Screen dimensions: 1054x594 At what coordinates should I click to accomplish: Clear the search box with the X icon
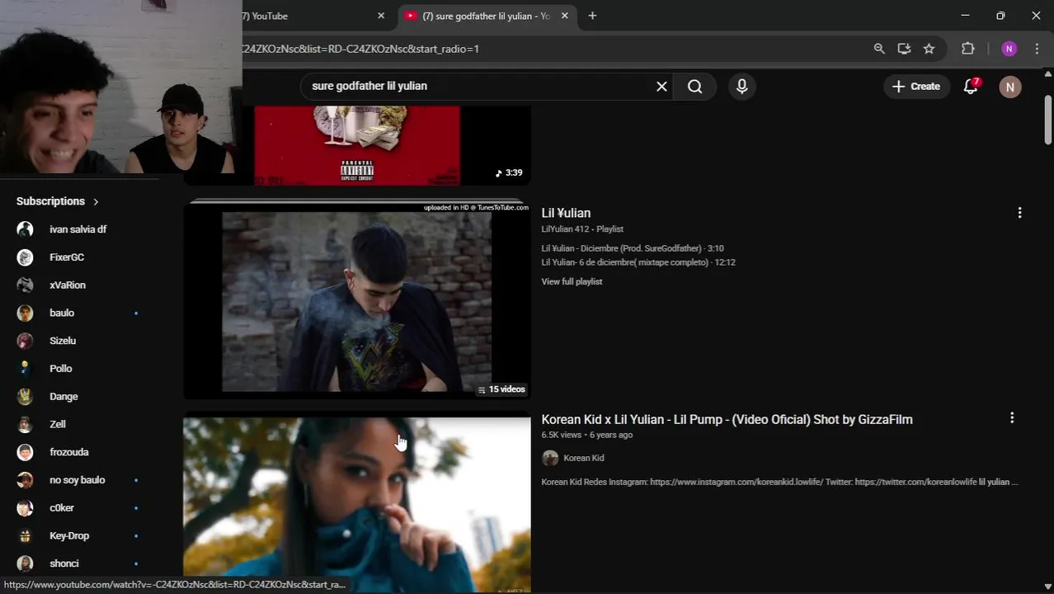661,86
